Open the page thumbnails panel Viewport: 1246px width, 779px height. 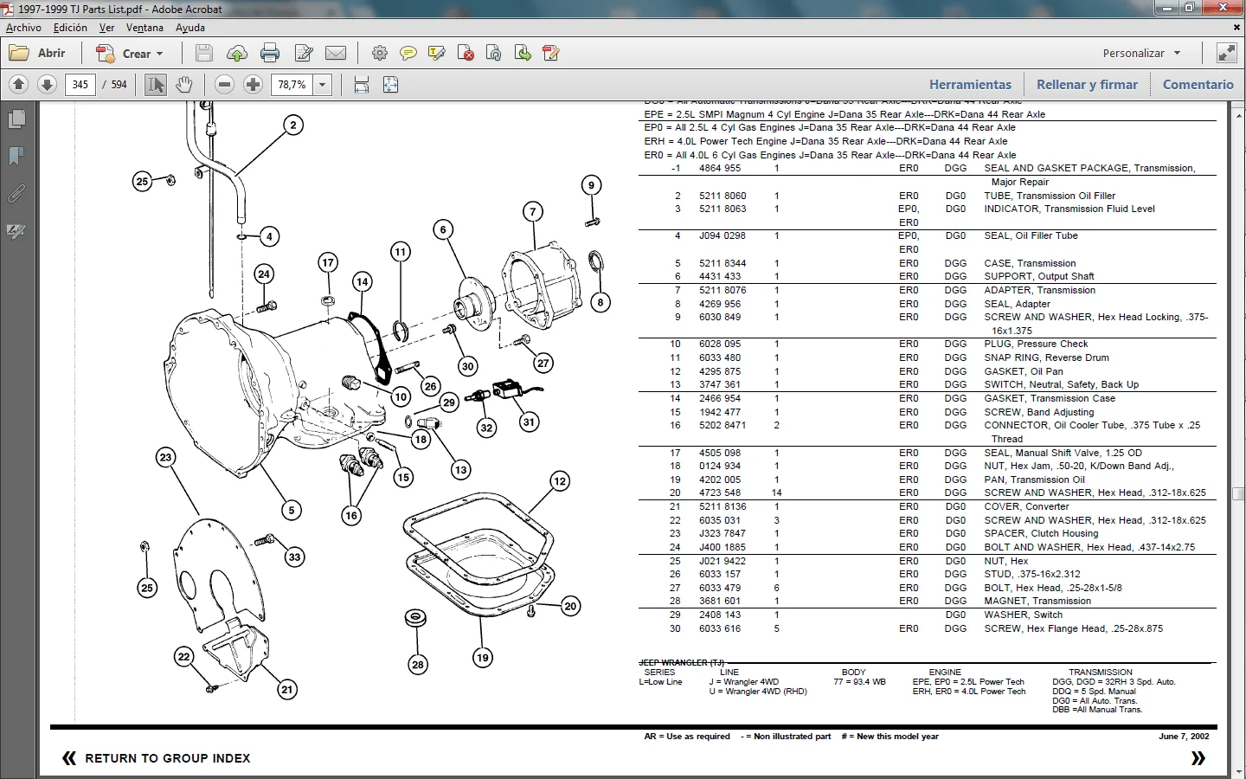16,119
